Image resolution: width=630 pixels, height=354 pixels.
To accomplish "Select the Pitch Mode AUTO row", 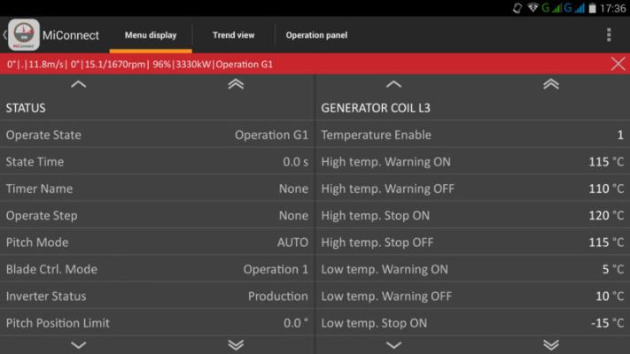I will 157,242.
